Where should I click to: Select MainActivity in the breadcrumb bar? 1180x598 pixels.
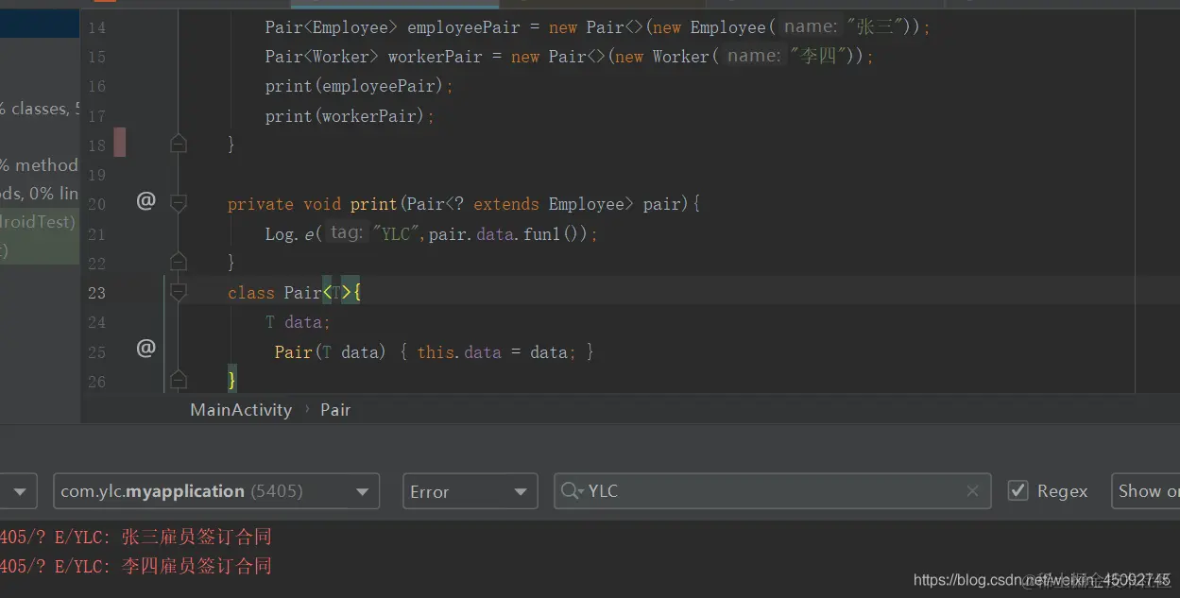tap(241, 410)
